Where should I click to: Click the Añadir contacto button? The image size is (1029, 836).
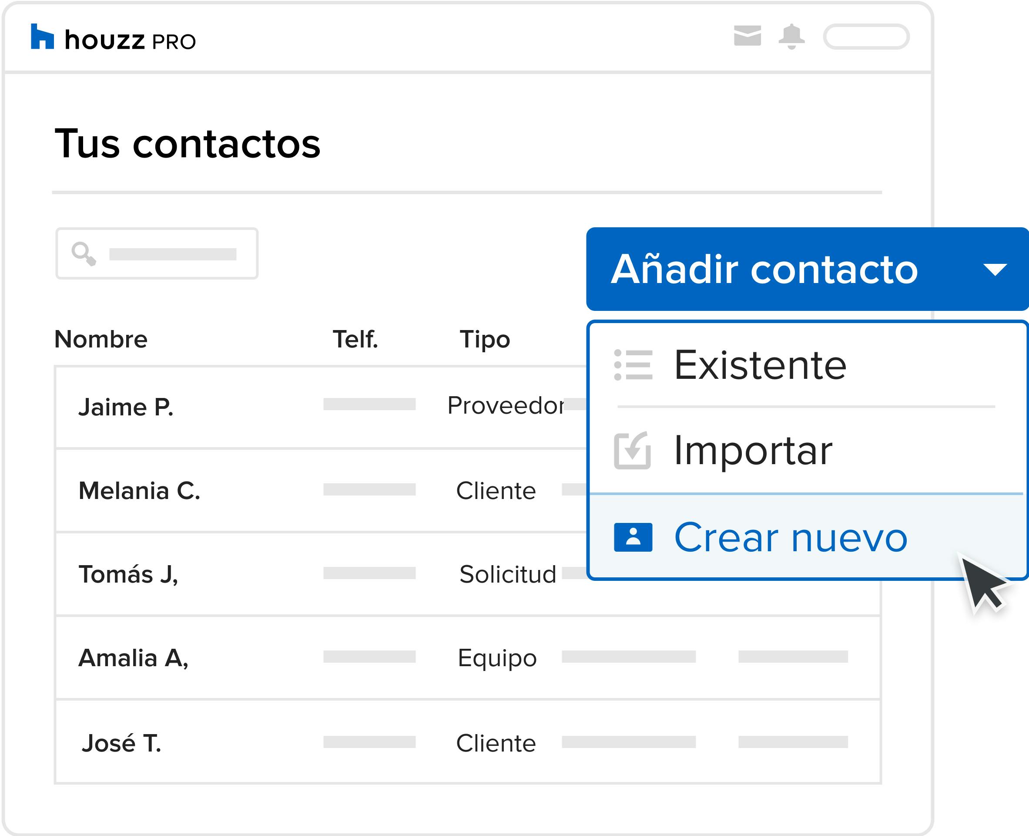click(x=807, y=269)
